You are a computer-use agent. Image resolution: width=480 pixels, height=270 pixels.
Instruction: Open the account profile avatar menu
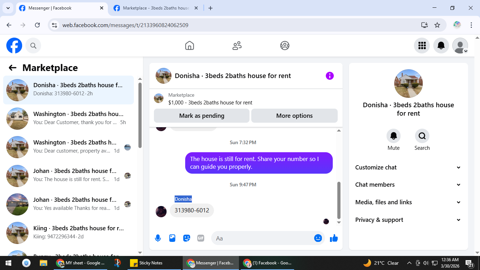460,46
